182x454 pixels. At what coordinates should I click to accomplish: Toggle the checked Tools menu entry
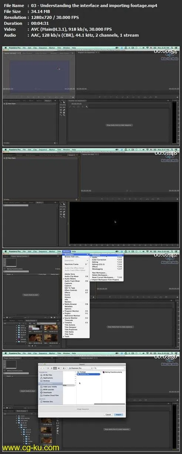click(x=76, y=336)
